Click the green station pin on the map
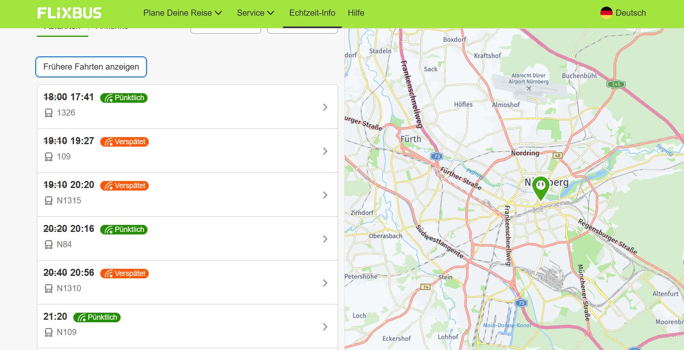This screenshot has height=350, width=684. (541, 188)
